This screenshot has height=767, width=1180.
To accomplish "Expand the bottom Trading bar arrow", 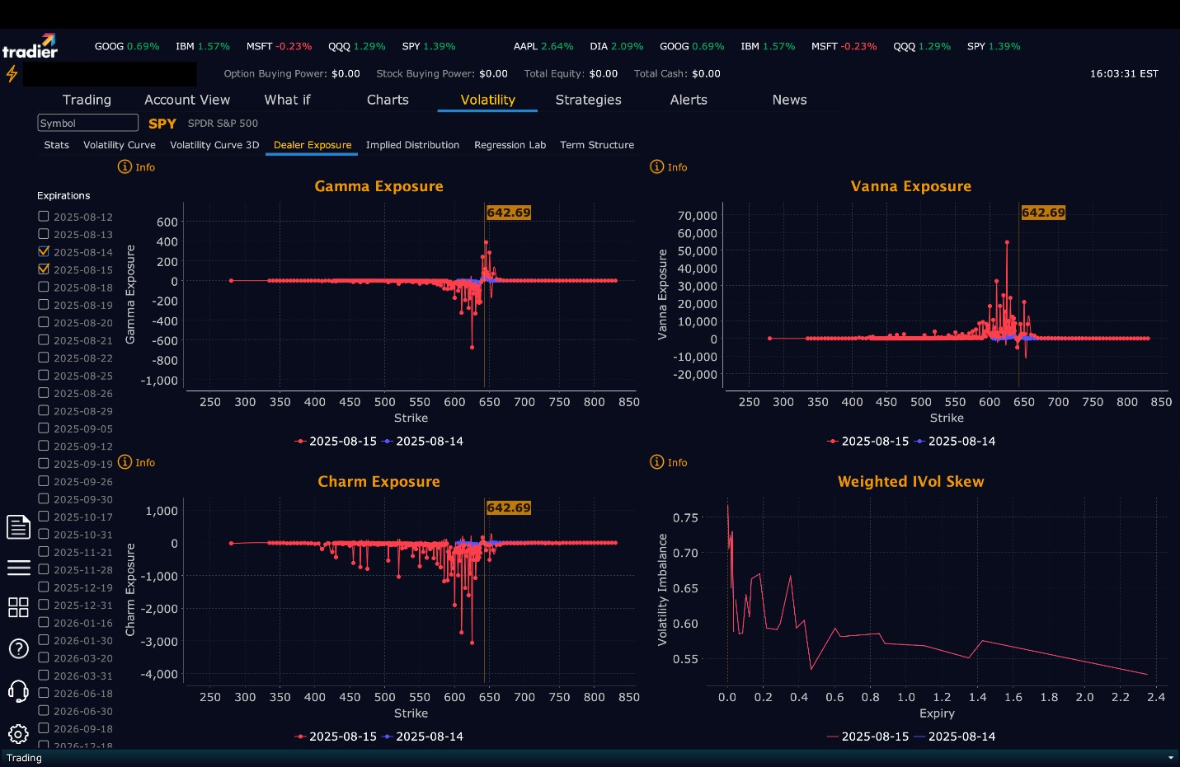I will point(1170,758).
